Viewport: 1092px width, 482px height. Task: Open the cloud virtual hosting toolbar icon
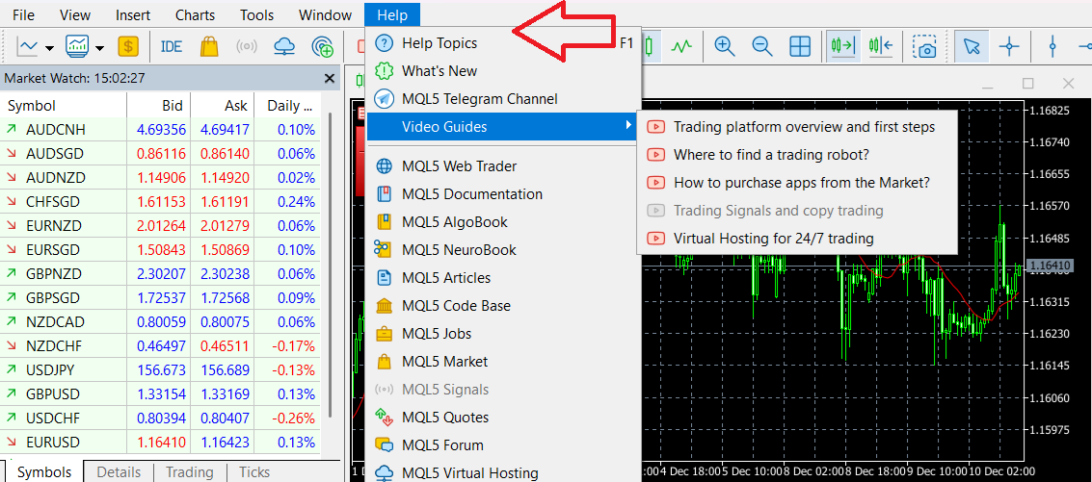pos(284,46)
